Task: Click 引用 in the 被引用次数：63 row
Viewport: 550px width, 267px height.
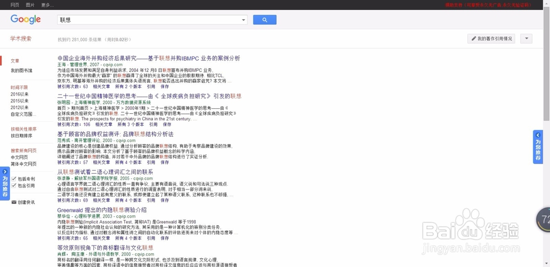Action: [151, 87]
